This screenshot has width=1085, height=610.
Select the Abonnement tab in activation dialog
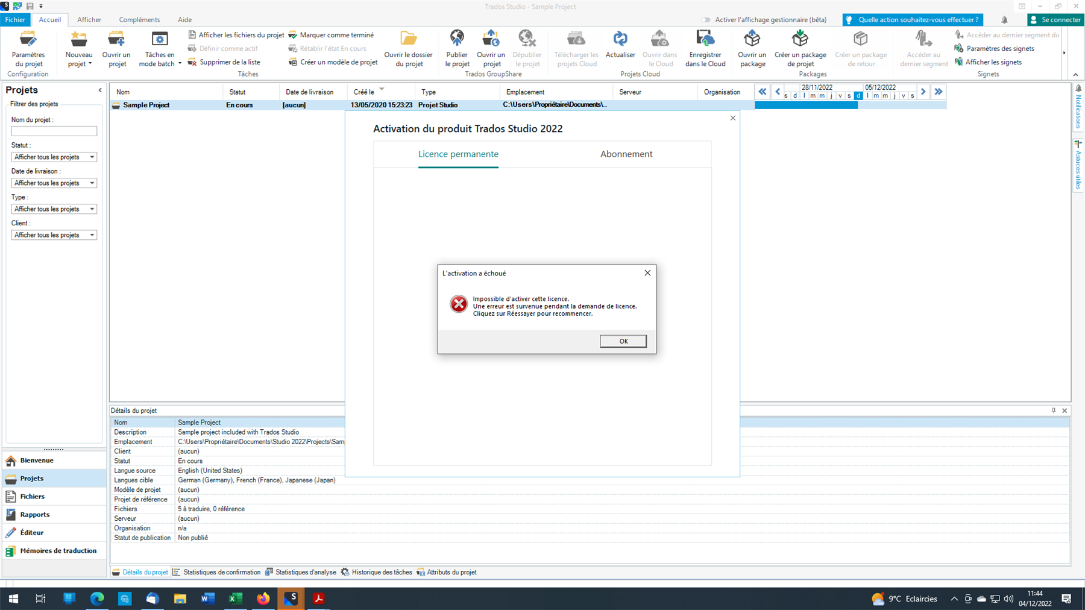pos(626,154)
